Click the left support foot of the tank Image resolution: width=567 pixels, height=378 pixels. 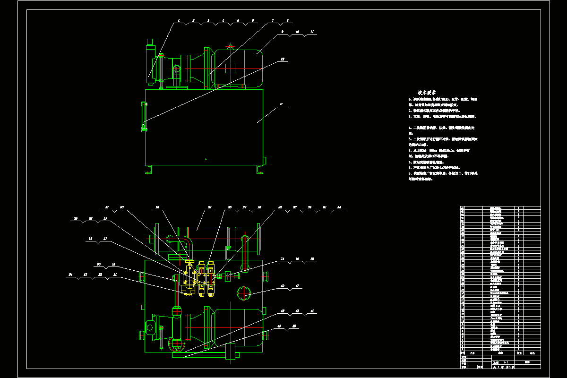pos(149,169)
